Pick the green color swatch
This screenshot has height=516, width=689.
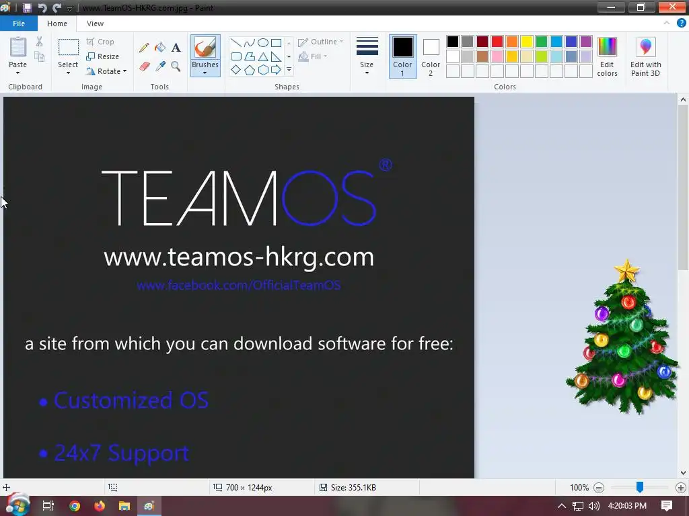pos(542,42)
